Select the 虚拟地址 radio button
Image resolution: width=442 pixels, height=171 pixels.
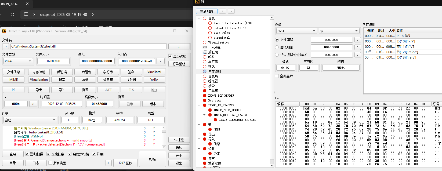click(x=277, y=47)
